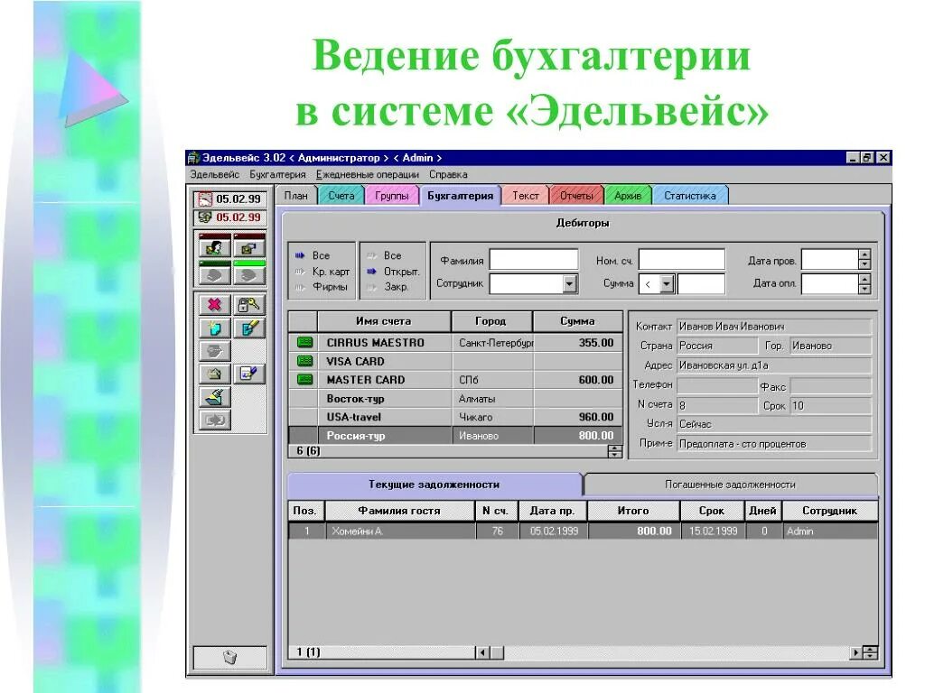Click the spinner at debts table bottom-right corner
This screenshot has height=693, width=925.
click(870, 652)
